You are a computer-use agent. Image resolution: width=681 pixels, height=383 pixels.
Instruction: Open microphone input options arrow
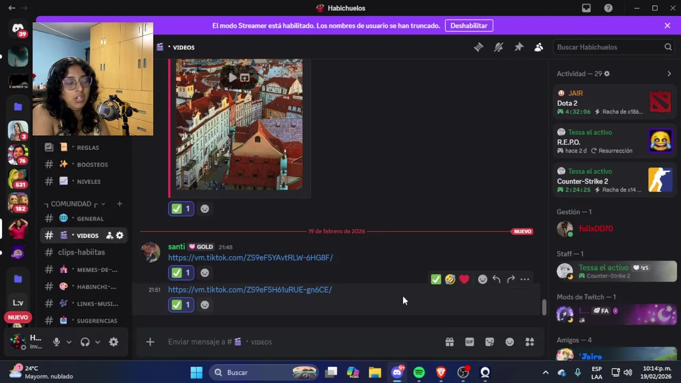coord(69,342)
